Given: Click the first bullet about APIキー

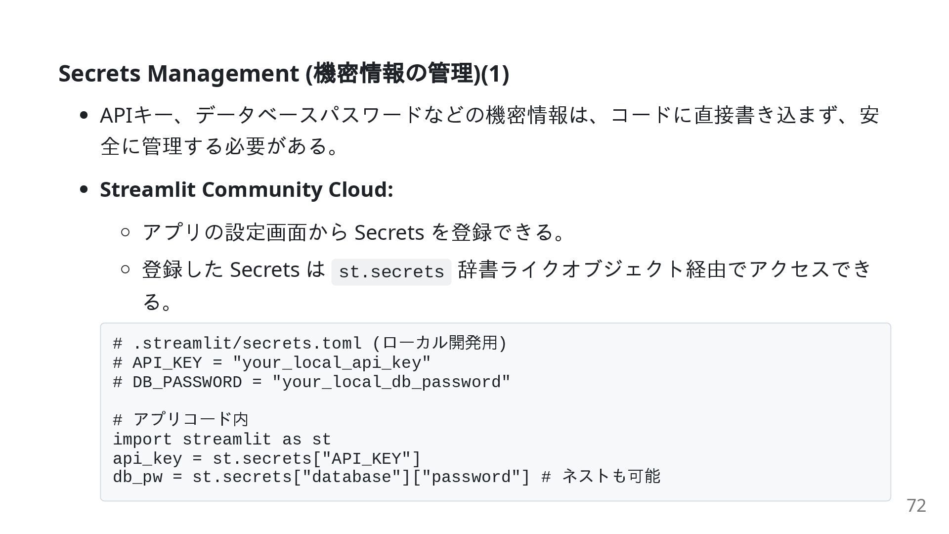Looking at the screenshot, I should 489,115.
